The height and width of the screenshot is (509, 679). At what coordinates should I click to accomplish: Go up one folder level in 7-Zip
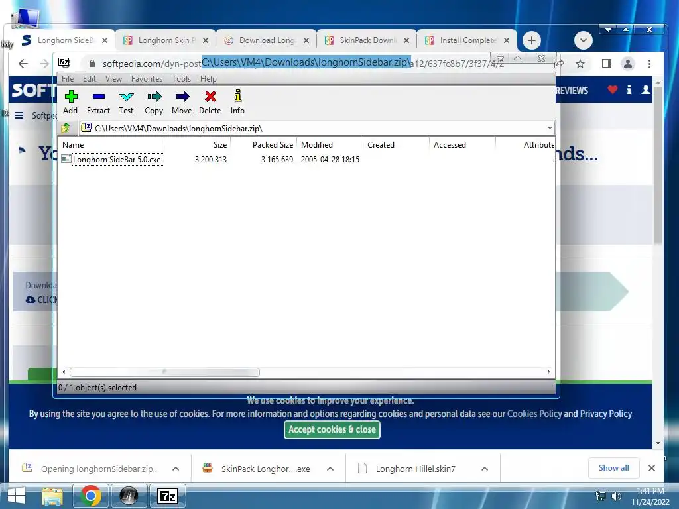click(66, 128)
